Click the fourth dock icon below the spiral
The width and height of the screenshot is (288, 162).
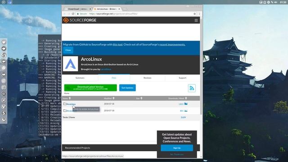coord(4,61)
